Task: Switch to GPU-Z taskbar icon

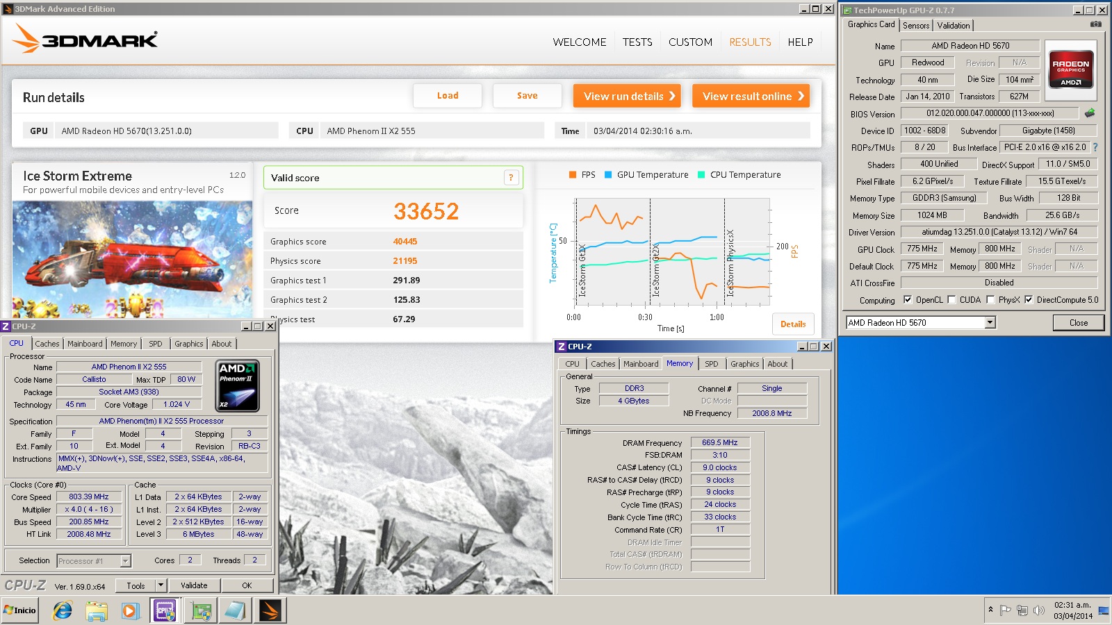Action: tap(202, 610)
